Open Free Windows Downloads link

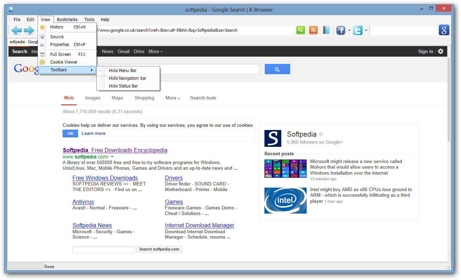pyautogui.click(x=105, y=178)
